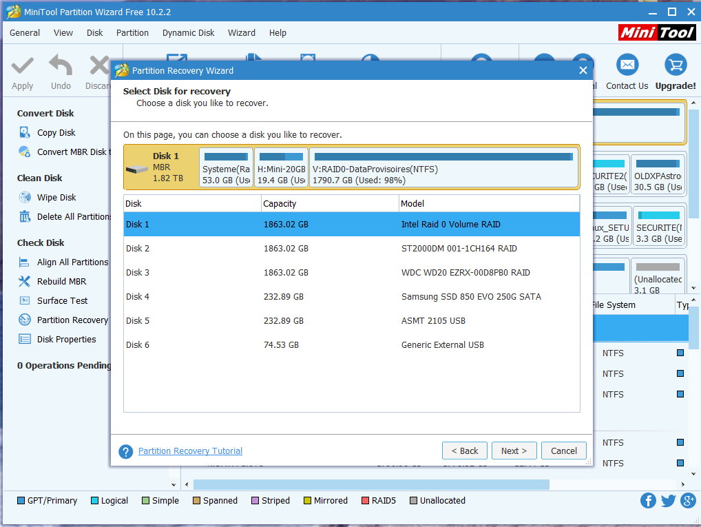Viewport: 701px width, 527px height.
Task: Click the Next button in wizard
Action: pos(514,451)
